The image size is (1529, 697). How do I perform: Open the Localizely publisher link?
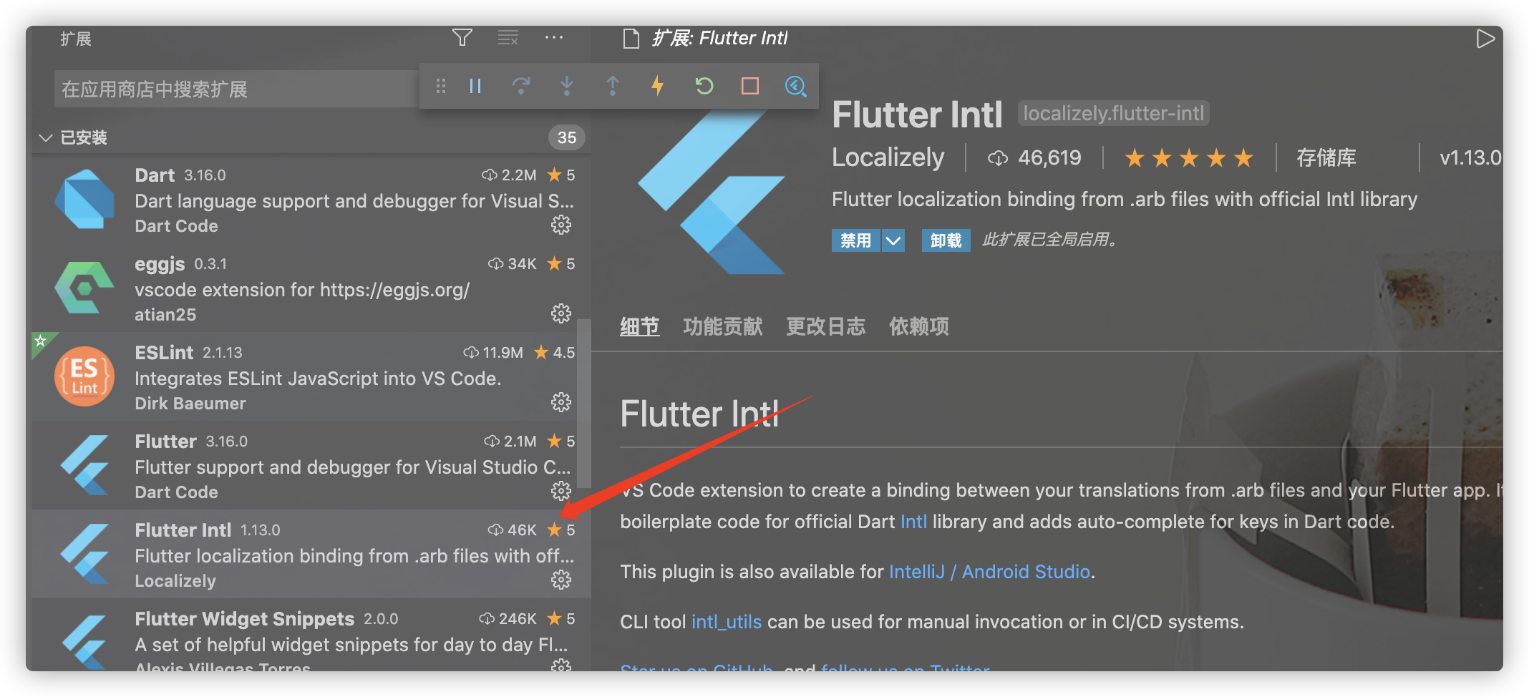(x=888, y=157)
